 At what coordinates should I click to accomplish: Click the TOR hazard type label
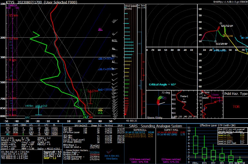pyautogui.click(x=236, y=106)
